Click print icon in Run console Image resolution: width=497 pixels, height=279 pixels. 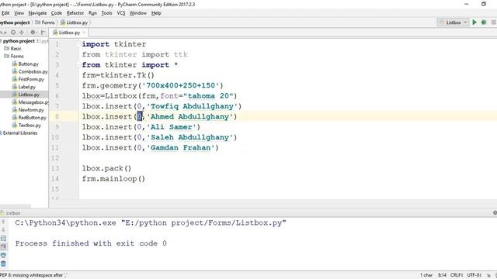pos(3,255)
